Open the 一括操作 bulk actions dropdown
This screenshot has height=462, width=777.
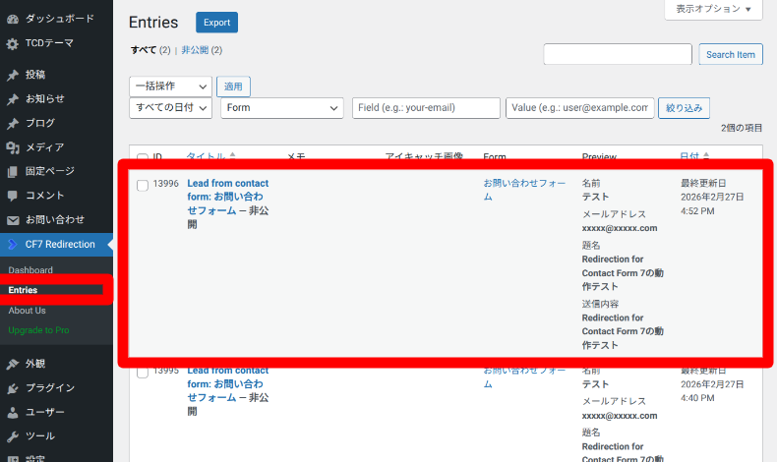(x=170, y=87)
